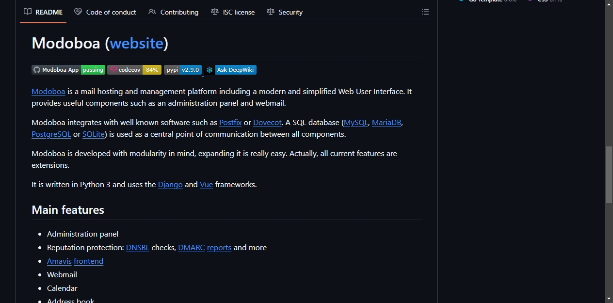This screenshot has height=303, width=613.
Task: Click the scale icon beside Security
Action: pos(271,12)
